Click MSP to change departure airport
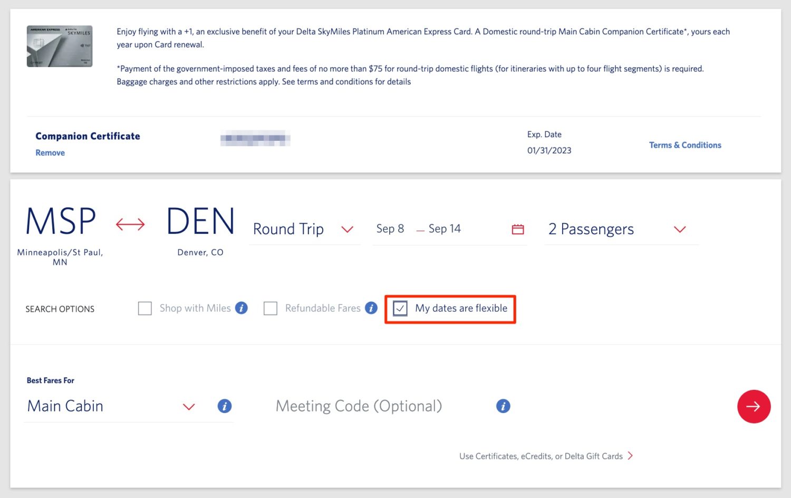The image size is (791, 498). [x=60, y=222]
